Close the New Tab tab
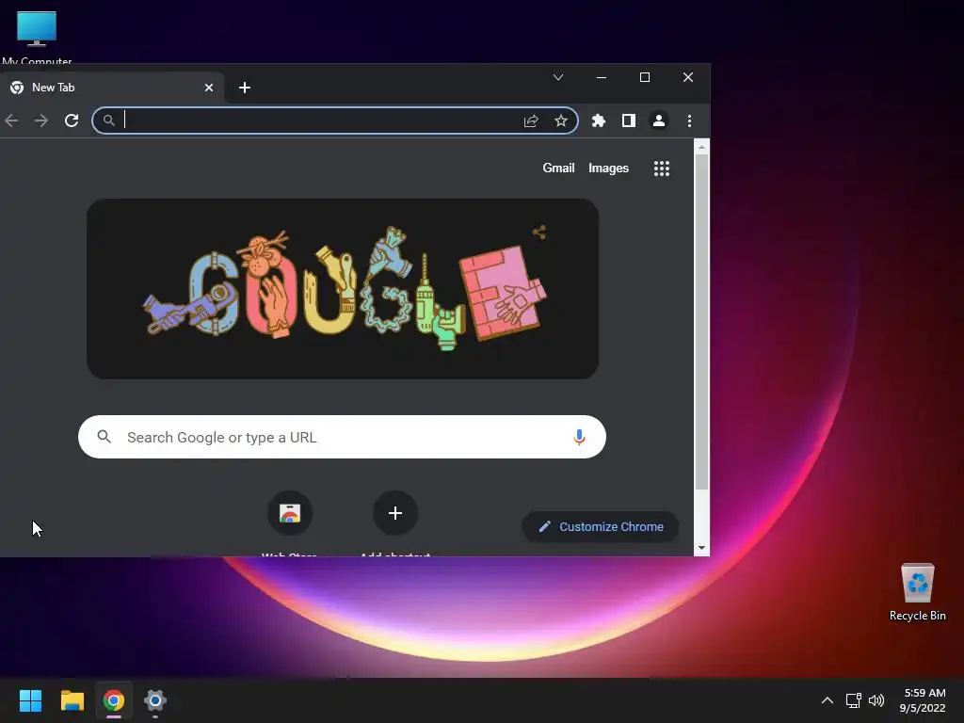The width and height of the screenshot is (964, 723). 209,88
